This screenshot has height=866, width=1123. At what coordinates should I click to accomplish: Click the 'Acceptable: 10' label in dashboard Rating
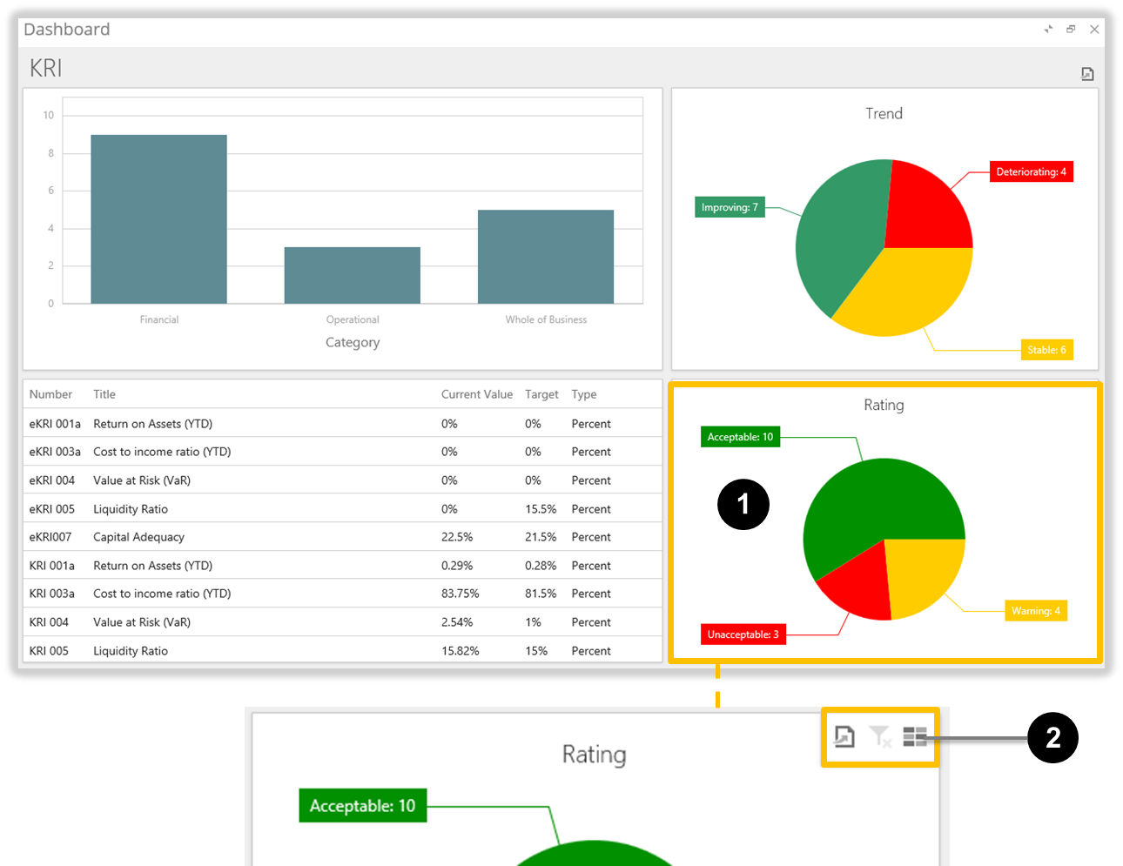click(740, 437)
